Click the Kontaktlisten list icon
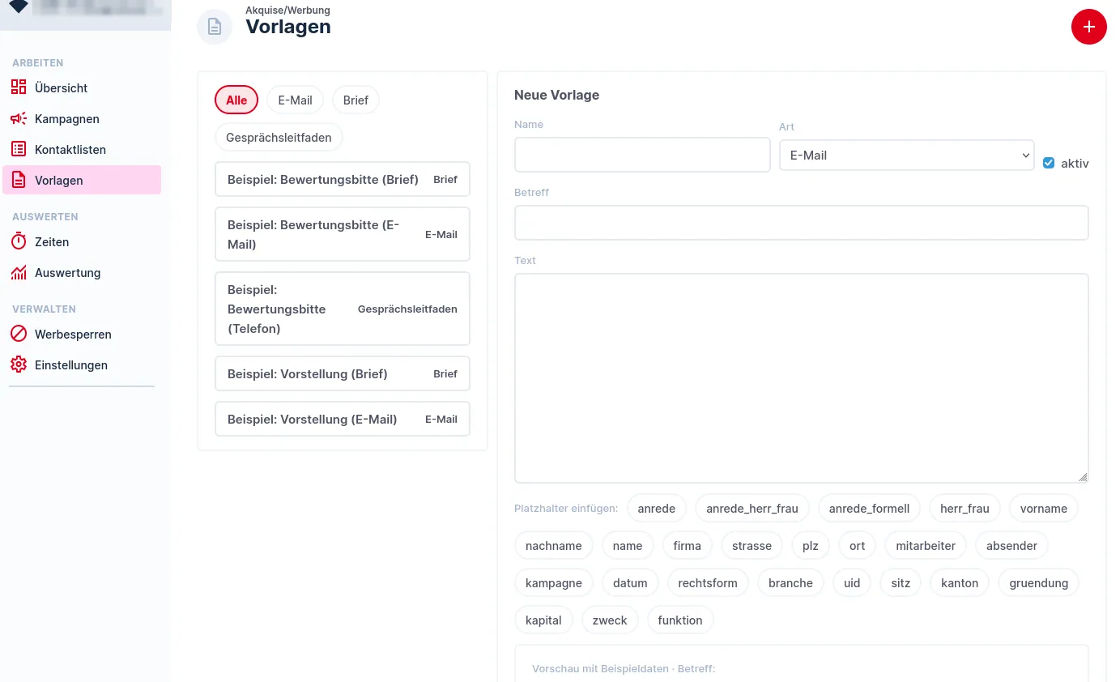The image size is (1120, 682). [x=19, y=149]
